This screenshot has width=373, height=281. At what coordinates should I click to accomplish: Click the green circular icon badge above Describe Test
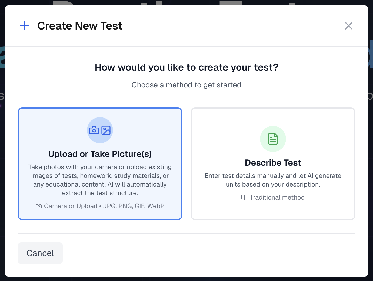click(273, 139)
